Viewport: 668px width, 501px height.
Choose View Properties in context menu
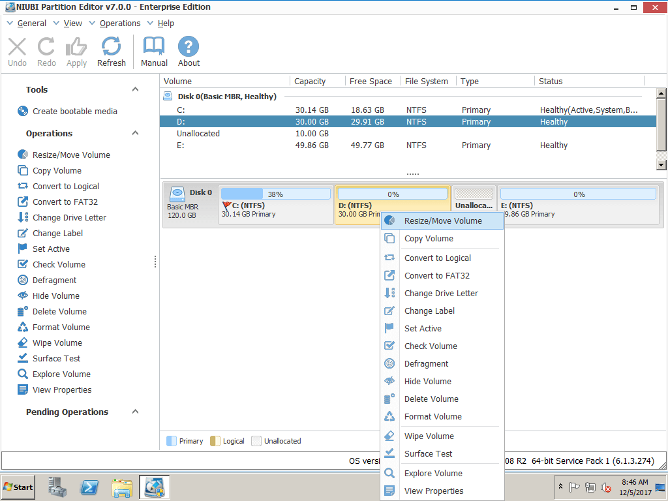[x=442, y=491]
